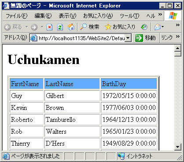Open the Edit (編集) menu
Screen dimensions: 184x162
click(x=43, y=16)
